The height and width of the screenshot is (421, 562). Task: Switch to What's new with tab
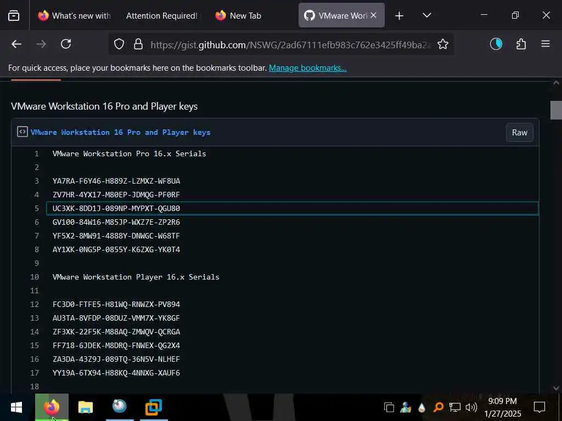[74, 15]
